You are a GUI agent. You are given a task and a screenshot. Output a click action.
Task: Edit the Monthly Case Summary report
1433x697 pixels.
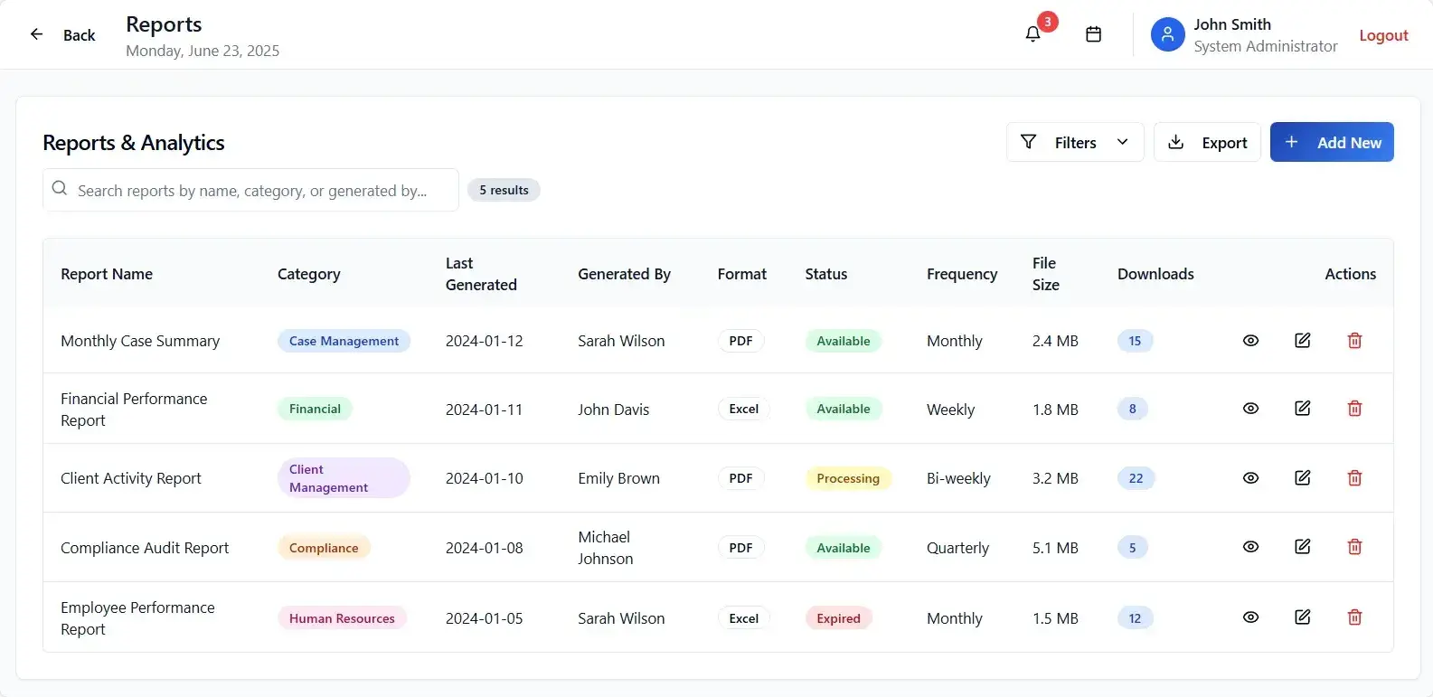tap(1302, 341)
